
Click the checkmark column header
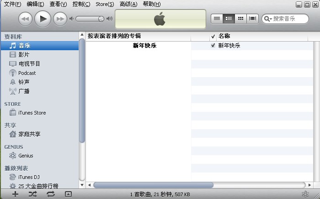coord(213,37)
